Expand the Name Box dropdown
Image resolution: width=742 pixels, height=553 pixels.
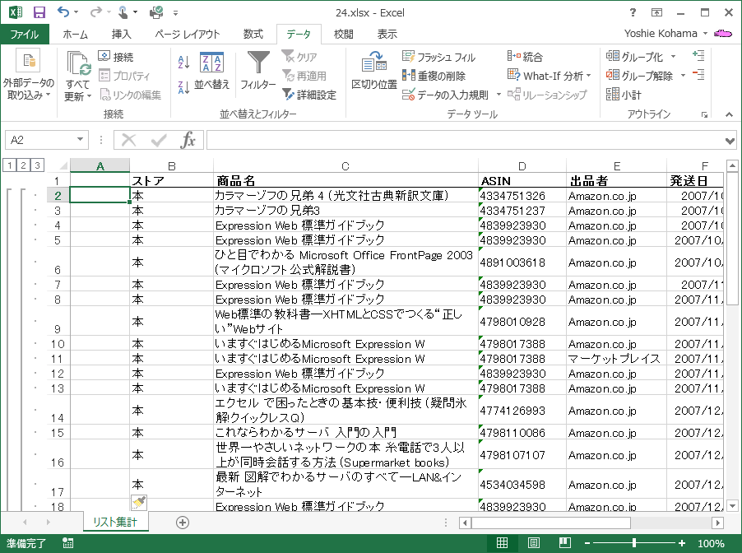[x=80, y=140]
